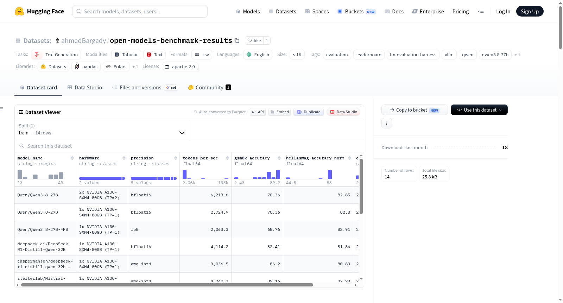Sort the gsm8k_accuracy column
The height and width of the screenshot is (303, 563).
pos(279,158)
